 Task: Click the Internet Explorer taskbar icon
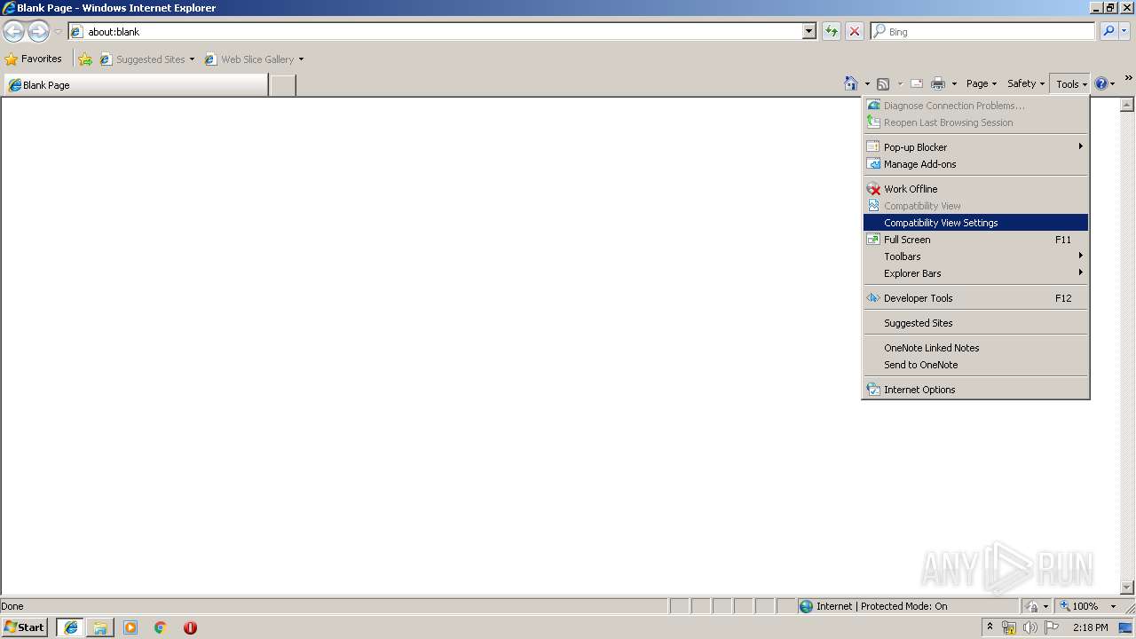point(71,627)
